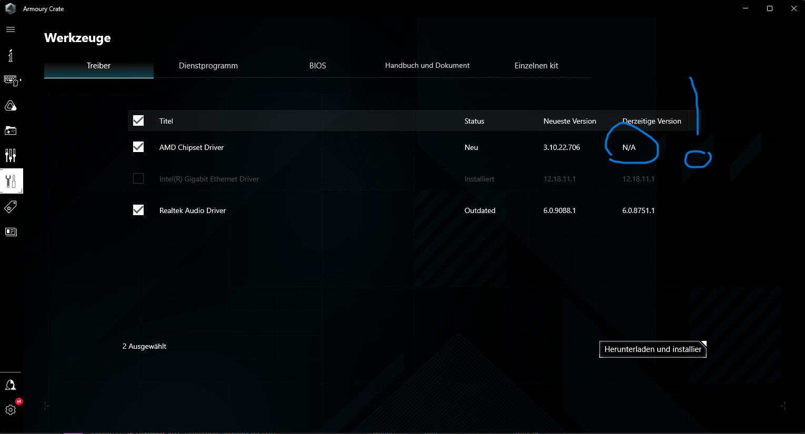The height and width of the screenshot is (434, 805).
Task: Select the Tools wrench-screwdriver sidebar icon
Action: [11, 181]
